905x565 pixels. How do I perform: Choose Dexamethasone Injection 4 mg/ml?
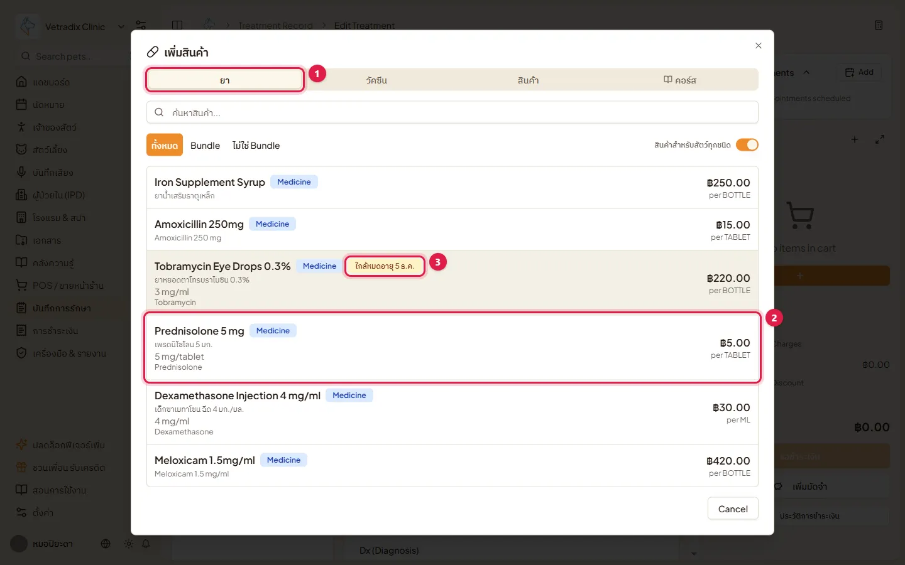452,412
